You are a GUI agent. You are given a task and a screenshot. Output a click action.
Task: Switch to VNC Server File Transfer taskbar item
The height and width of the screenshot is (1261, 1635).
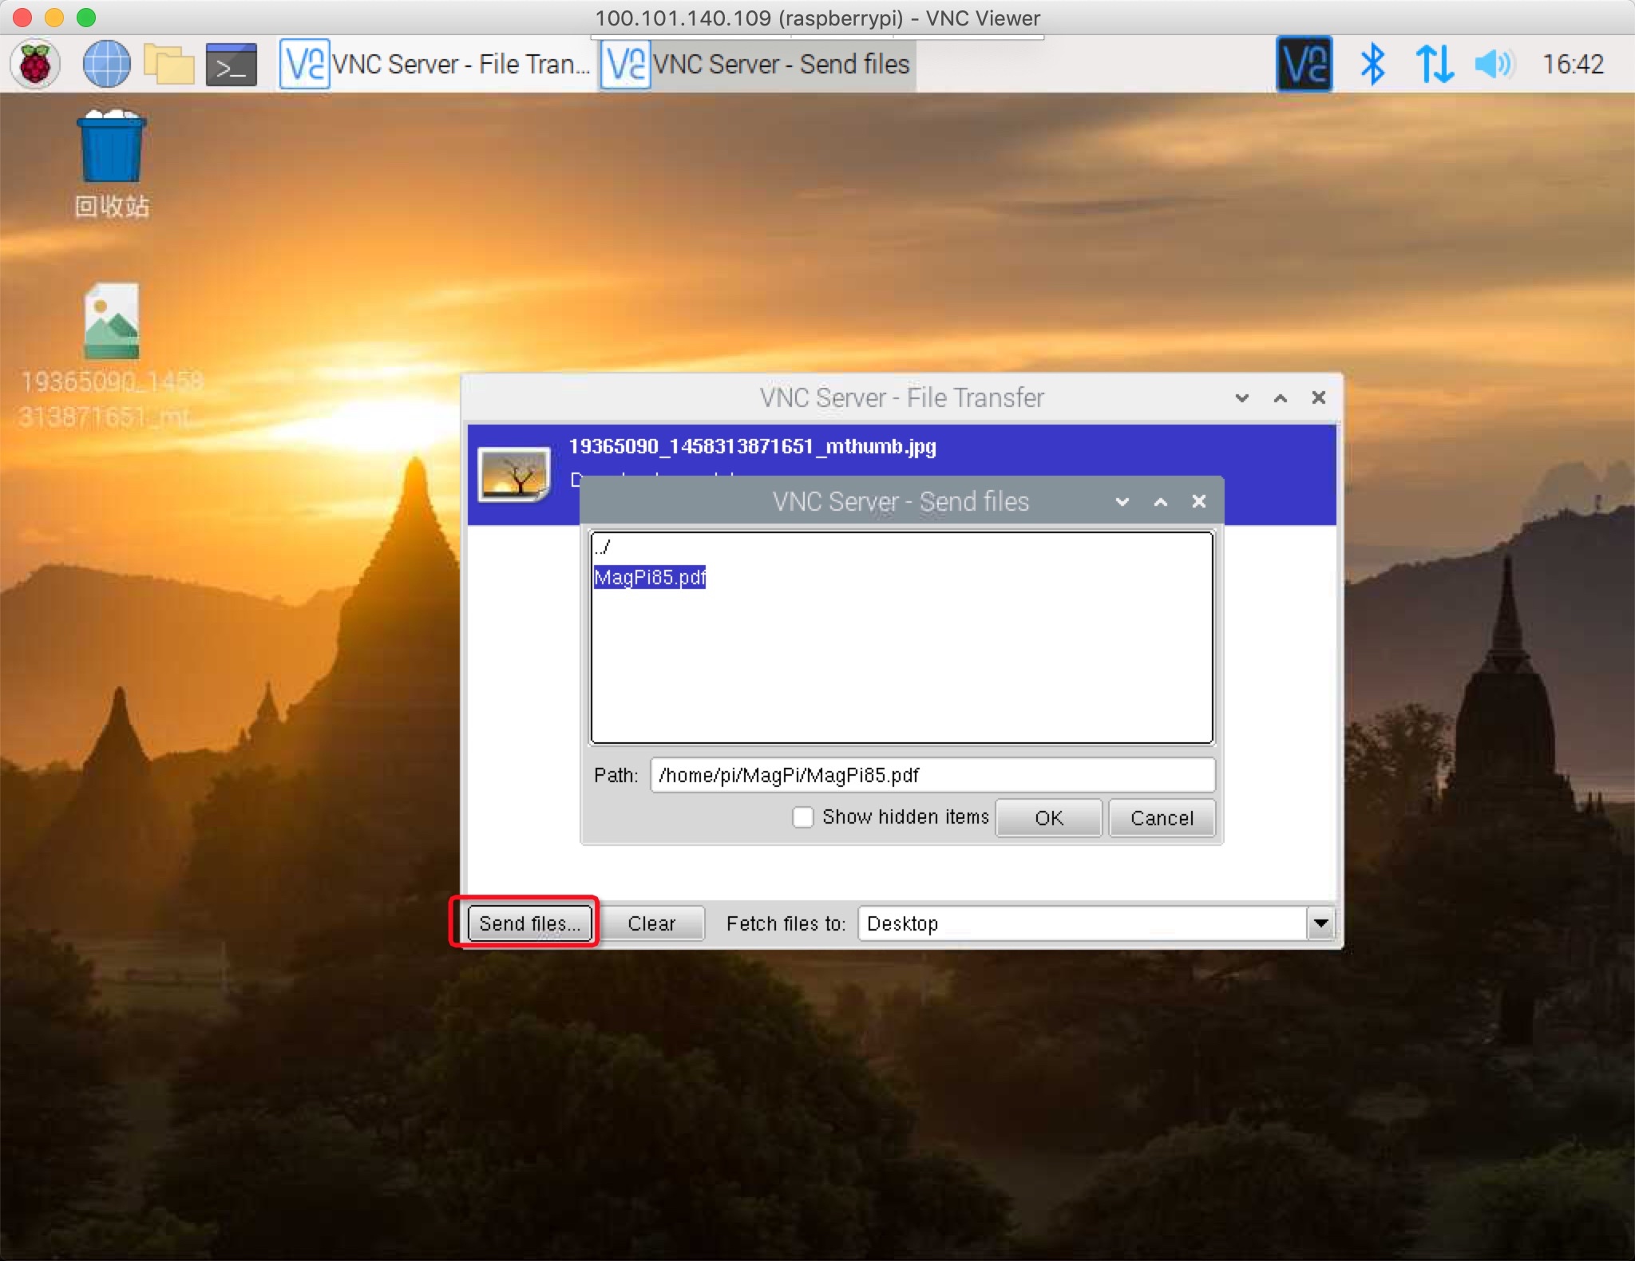click(x=437, y=64)
